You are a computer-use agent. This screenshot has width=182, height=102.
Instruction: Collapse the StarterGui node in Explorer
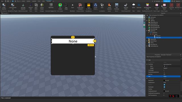point(147,31)
